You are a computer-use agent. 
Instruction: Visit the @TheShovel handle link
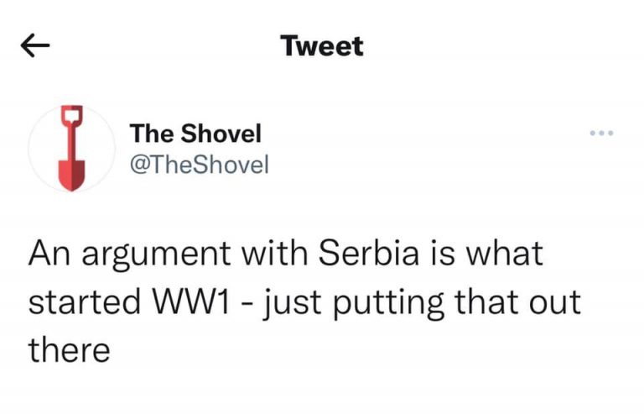[x=200, y=165]
